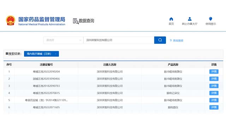Click the 使用提示 lightbulb icon
The width and height of the screenshot is (226, 127).
coord(210,19)
